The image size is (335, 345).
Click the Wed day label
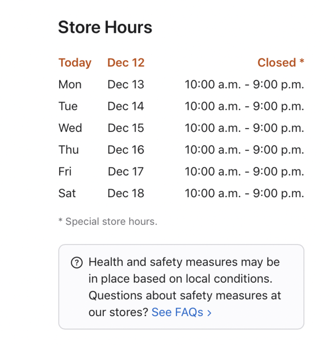70,128
